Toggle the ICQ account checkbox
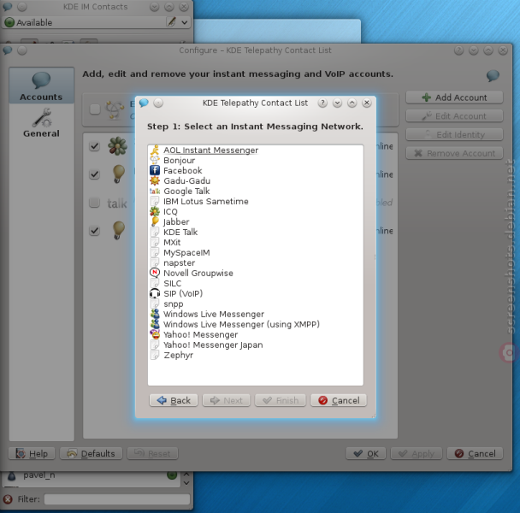Screen dimensions: 520x513 click(95, 146)
